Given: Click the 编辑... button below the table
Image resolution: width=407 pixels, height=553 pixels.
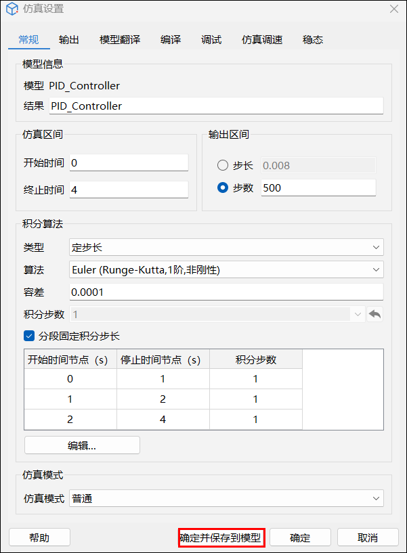Looking at the screenshot, I should (x=81, y=445).
